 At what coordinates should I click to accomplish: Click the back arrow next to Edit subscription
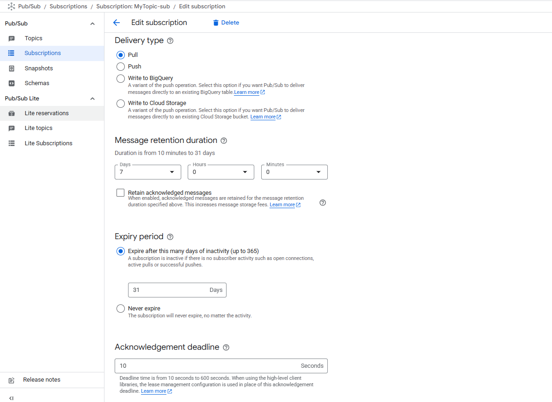(x=117, y=23)
